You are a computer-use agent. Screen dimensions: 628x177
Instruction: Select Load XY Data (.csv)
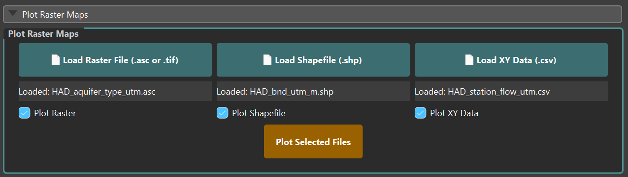[x=511, y=60]
